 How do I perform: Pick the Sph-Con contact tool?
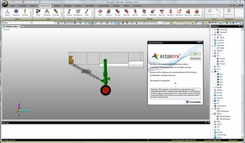point(188,13)
